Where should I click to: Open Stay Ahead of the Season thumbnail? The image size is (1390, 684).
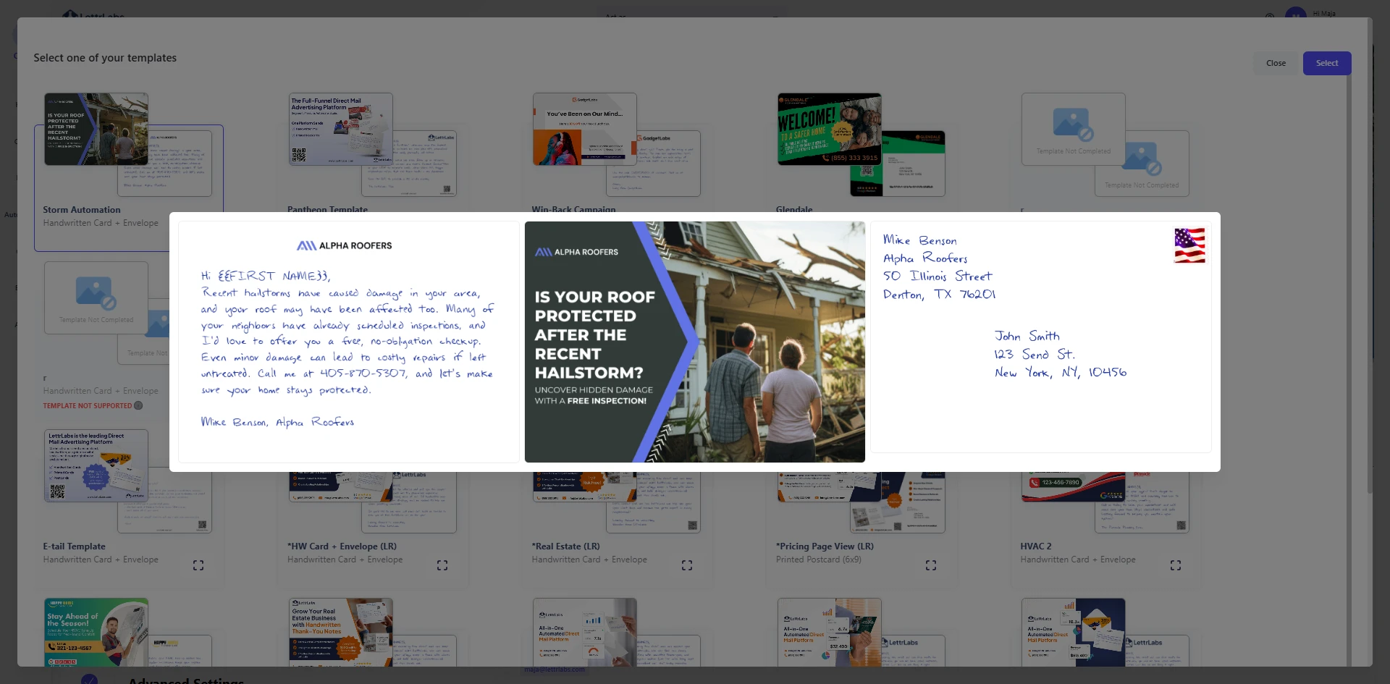tap(96, 632)
